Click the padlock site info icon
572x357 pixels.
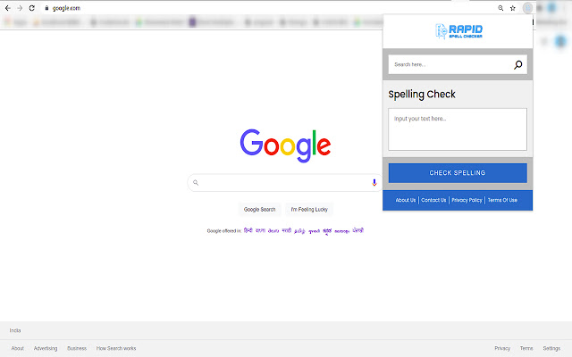[46, 8]
